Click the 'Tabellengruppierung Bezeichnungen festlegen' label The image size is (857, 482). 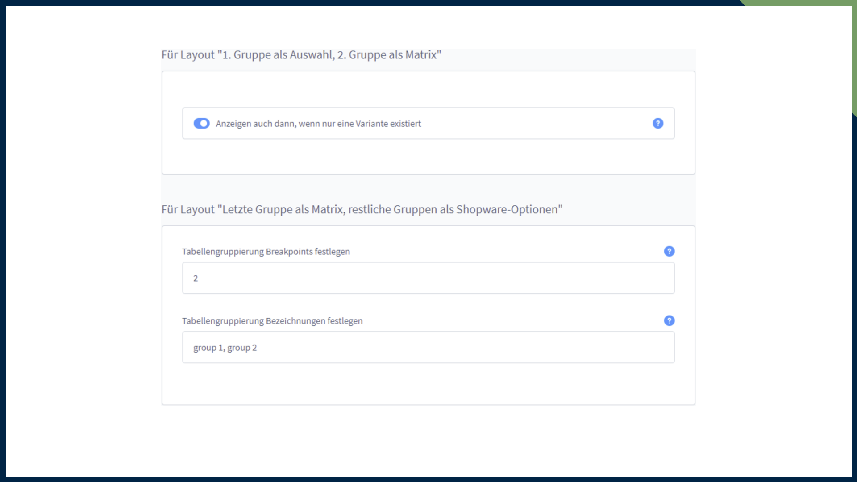click(272, 321)
